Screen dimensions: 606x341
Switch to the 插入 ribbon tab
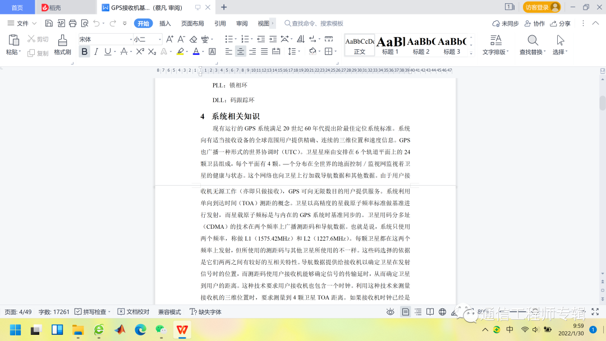pyautogui.click(x=165, y=24)
